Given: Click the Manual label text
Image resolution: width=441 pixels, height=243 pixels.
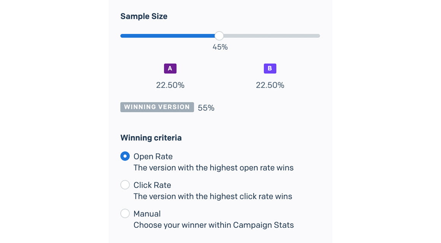Looking at the screenshot, I should point(147,214).
